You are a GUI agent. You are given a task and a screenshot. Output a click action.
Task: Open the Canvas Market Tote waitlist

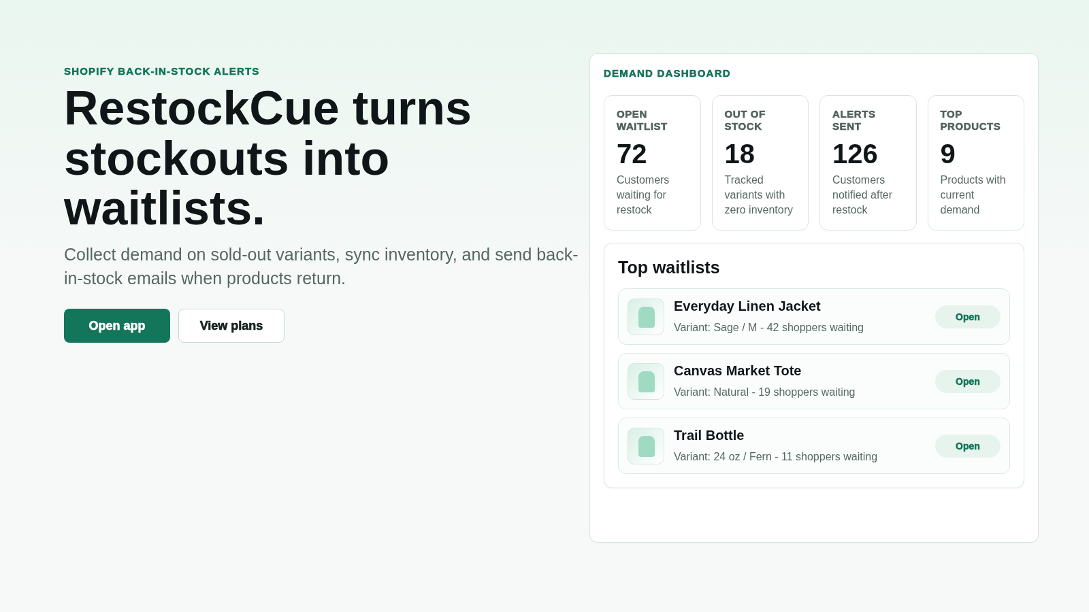coord(967,381)
